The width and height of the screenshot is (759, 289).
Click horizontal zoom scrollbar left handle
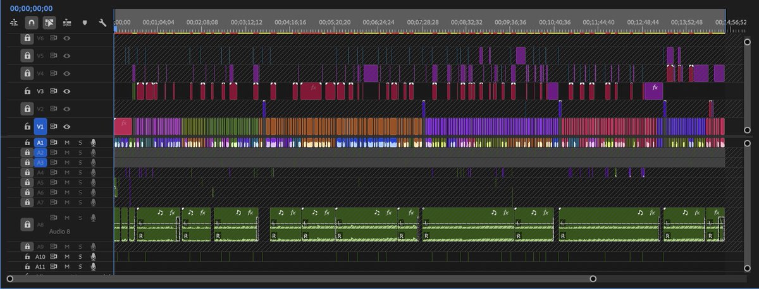click(x=9, y=278)
